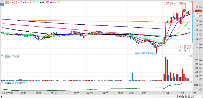This screenshot has width=203, height=98.
Task: Click the candle spacing icon beside the zoom buttons
Action: (189, 97)
